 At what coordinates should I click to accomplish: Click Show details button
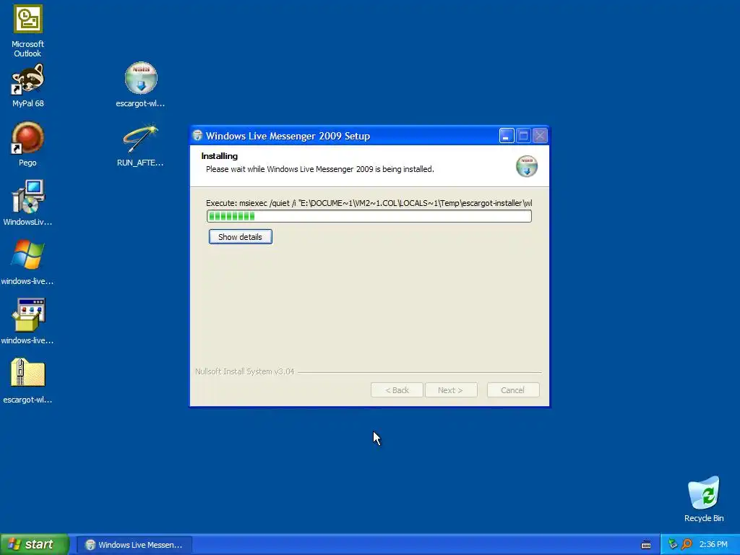[240, 237]
